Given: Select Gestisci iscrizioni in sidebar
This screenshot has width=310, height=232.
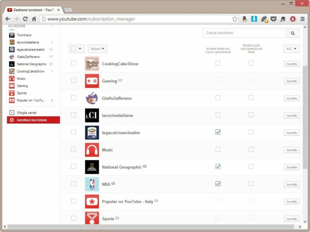Looking at the screenshot, I should click(x=31, y=120).
